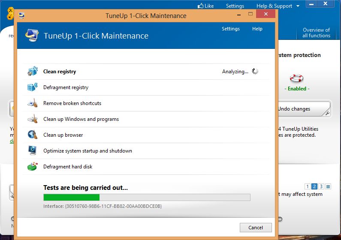Click the TuneUp monitor logo in blue header
The image size is (341, 240).
pyautogui.click(x=32, y=35)
